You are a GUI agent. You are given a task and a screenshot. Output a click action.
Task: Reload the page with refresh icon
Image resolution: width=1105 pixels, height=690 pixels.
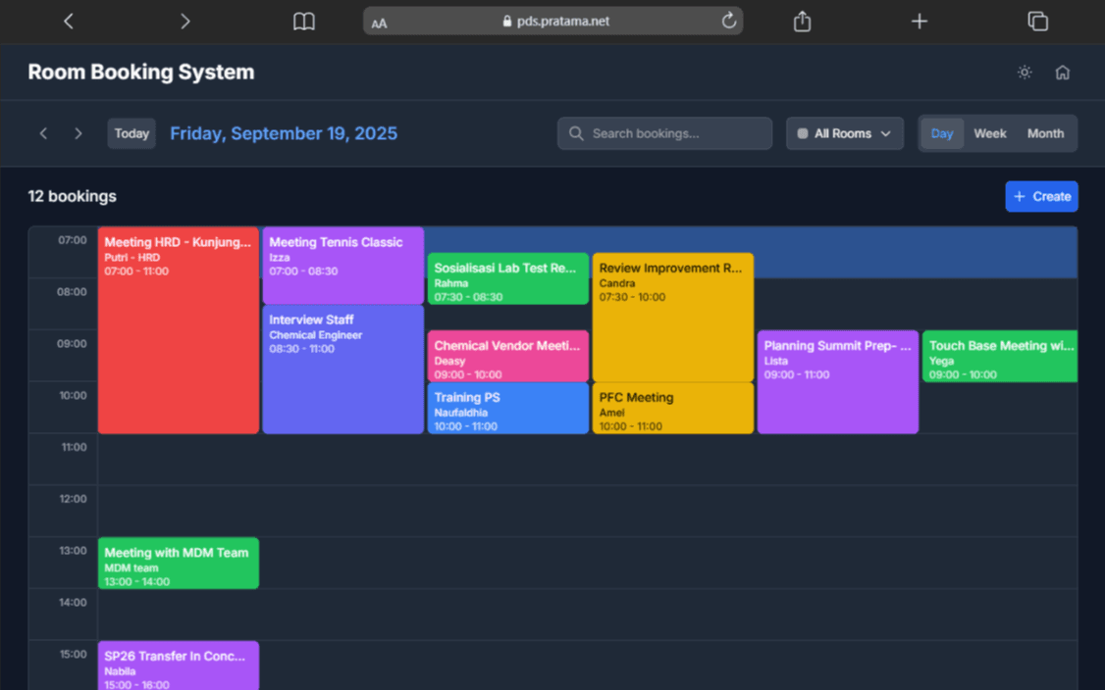(x=729, y=21)
